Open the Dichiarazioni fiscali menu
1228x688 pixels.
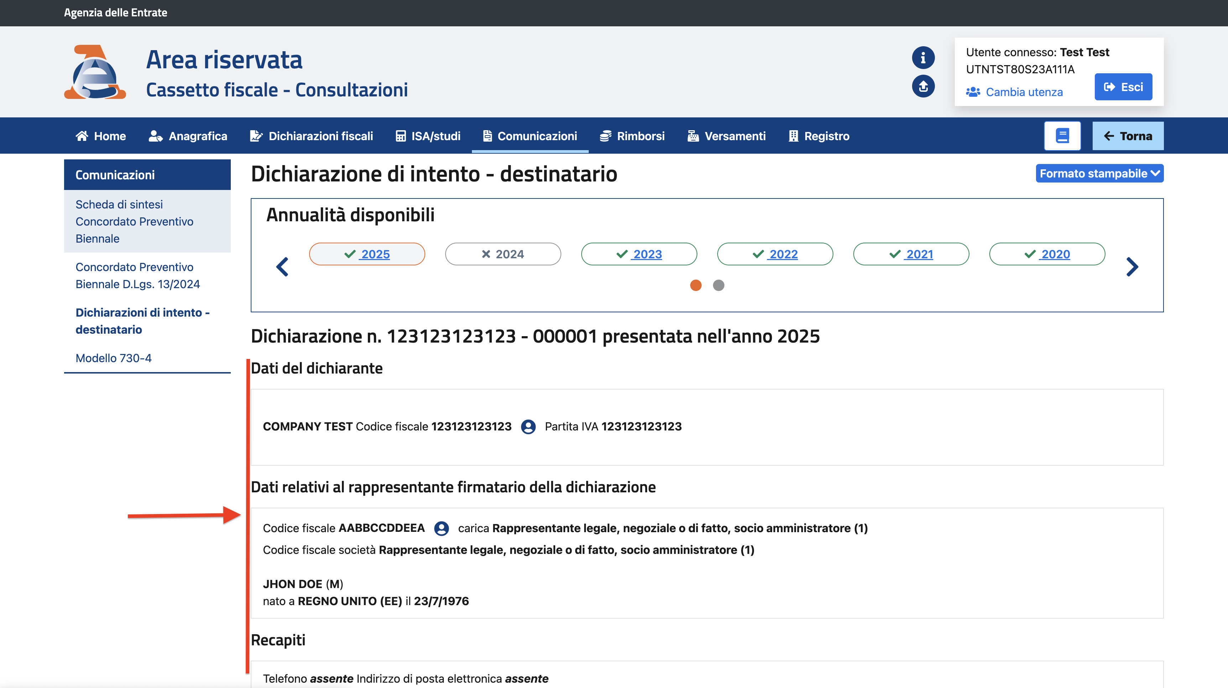click(312, 136)
